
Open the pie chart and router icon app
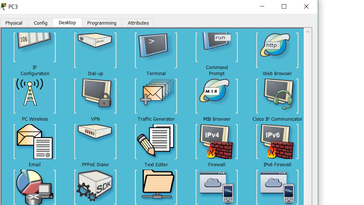point(35,187)
